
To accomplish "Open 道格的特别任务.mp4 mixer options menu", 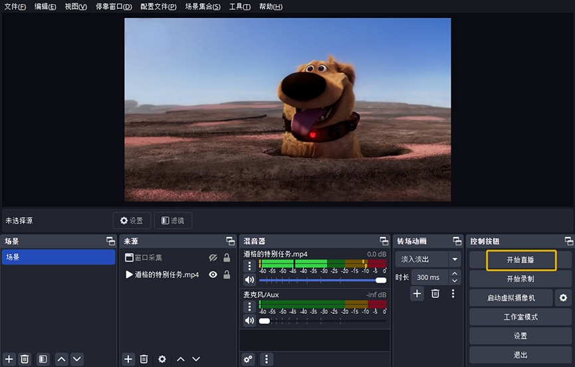I will (250, 265).
